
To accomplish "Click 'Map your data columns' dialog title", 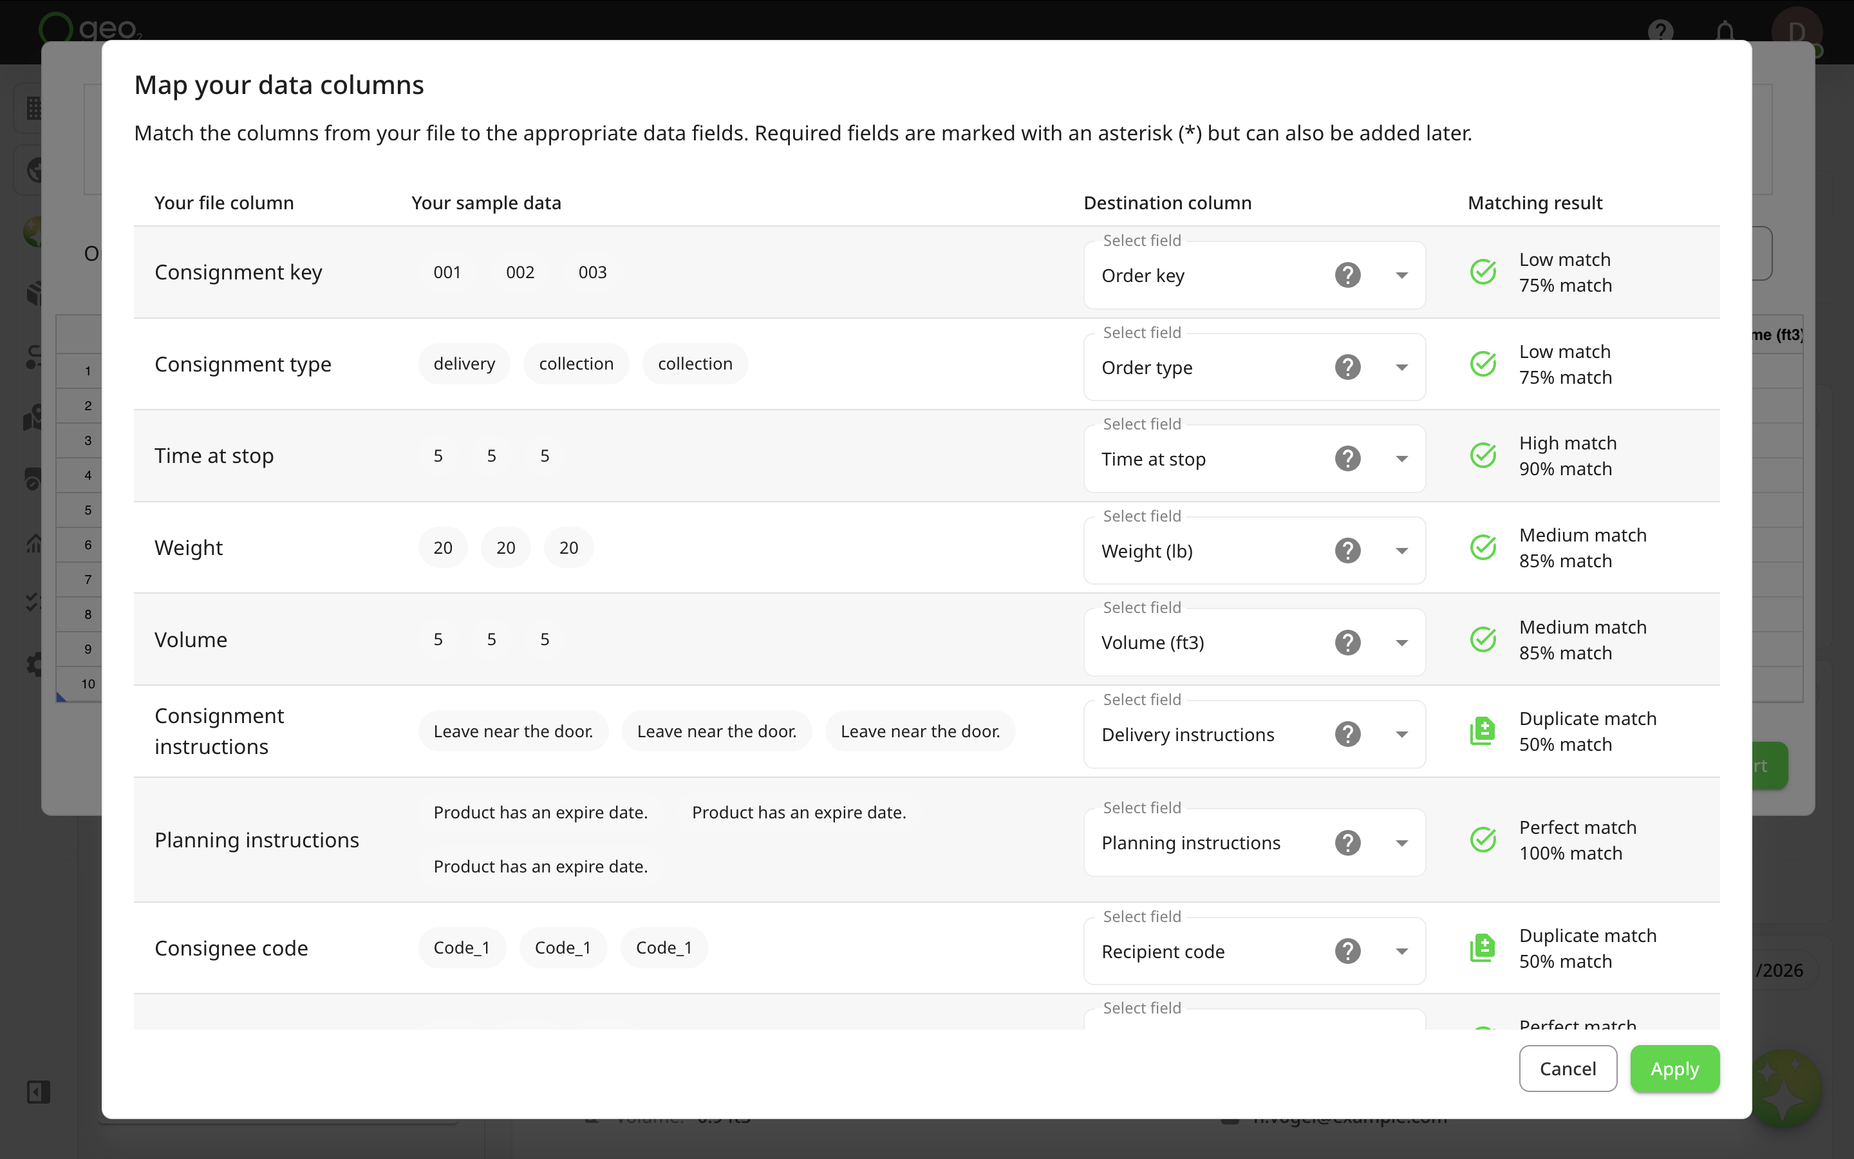I will [279, 84].
